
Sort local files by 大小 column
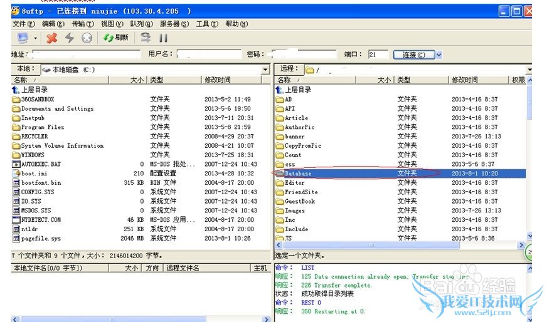pos(128,80)
